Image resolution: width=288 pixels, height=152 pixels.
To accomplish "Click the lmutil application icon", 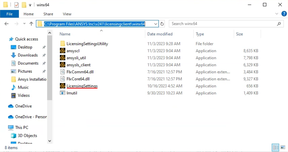I will pos(62,93).
